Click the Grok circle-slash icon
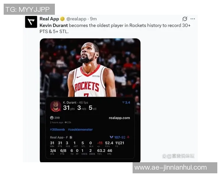This screenshot has height=177, width=221. coord(185,19)
